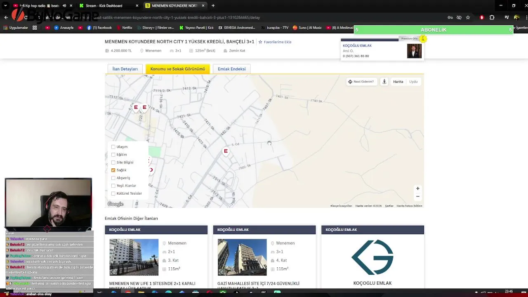This screenshot has height=297, width=528.
Task: Click the 125m² (brüt) text
Action: [205, 51]
